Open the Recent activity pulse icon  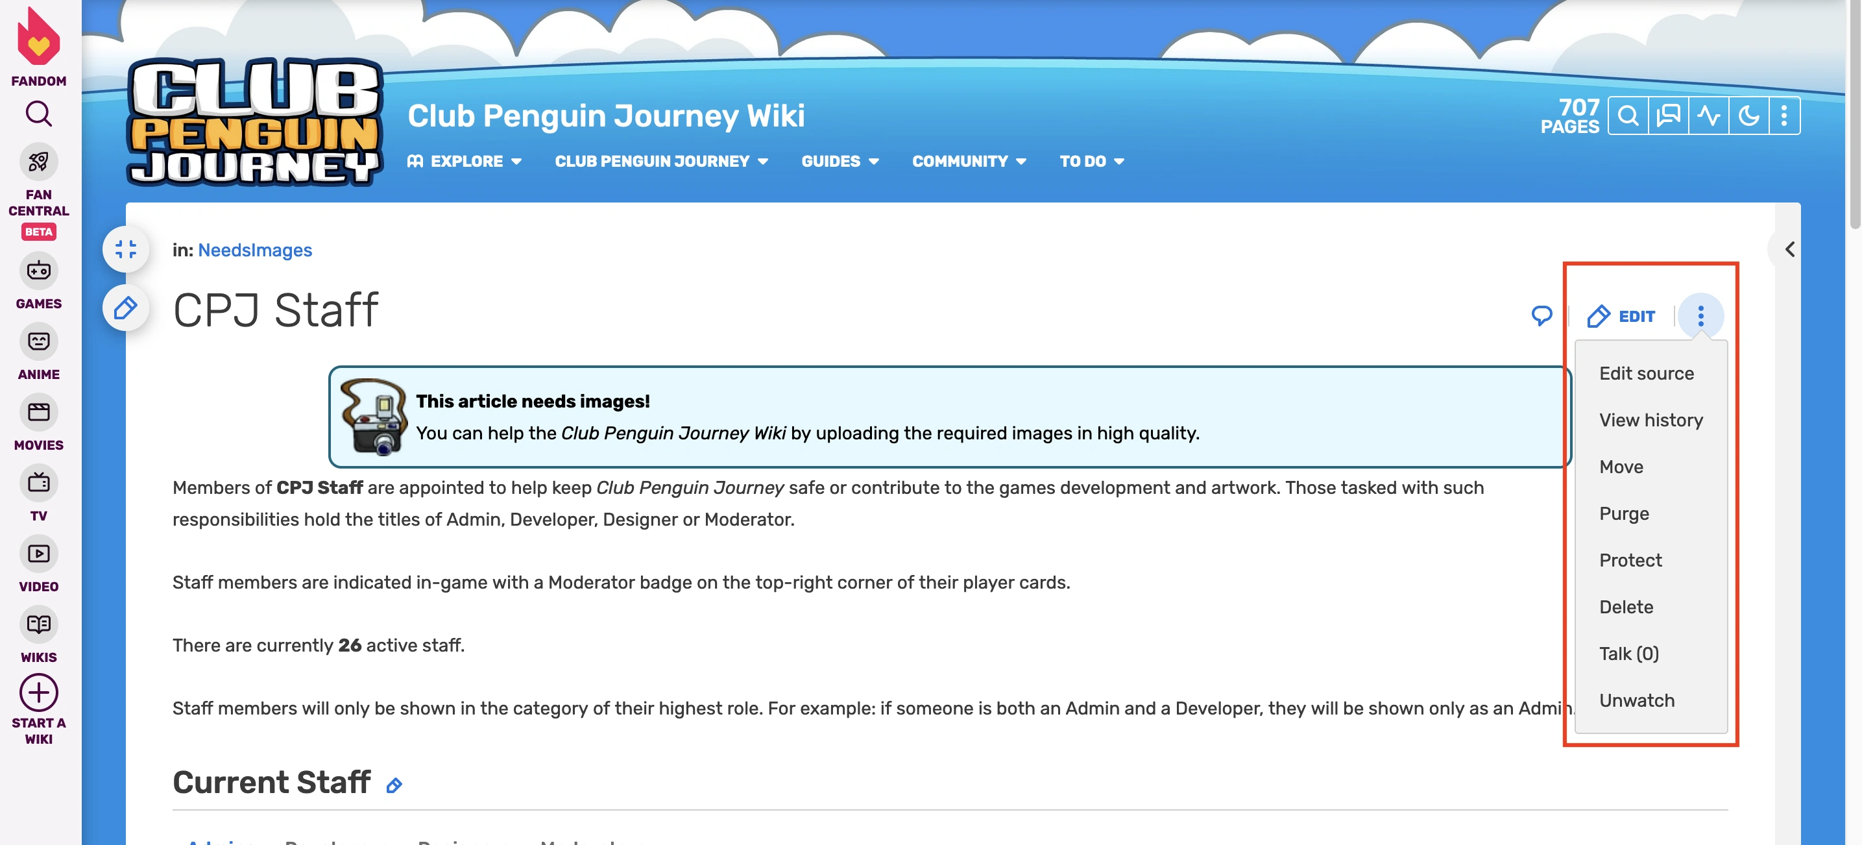[1709, 116]
